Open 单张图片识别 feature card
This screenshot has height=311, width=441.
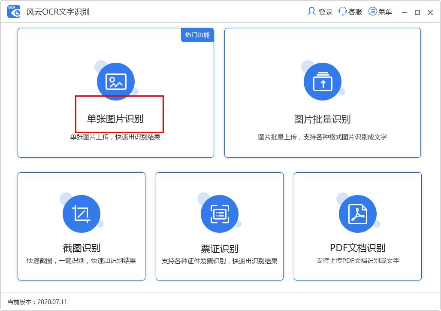coord(115,92)
